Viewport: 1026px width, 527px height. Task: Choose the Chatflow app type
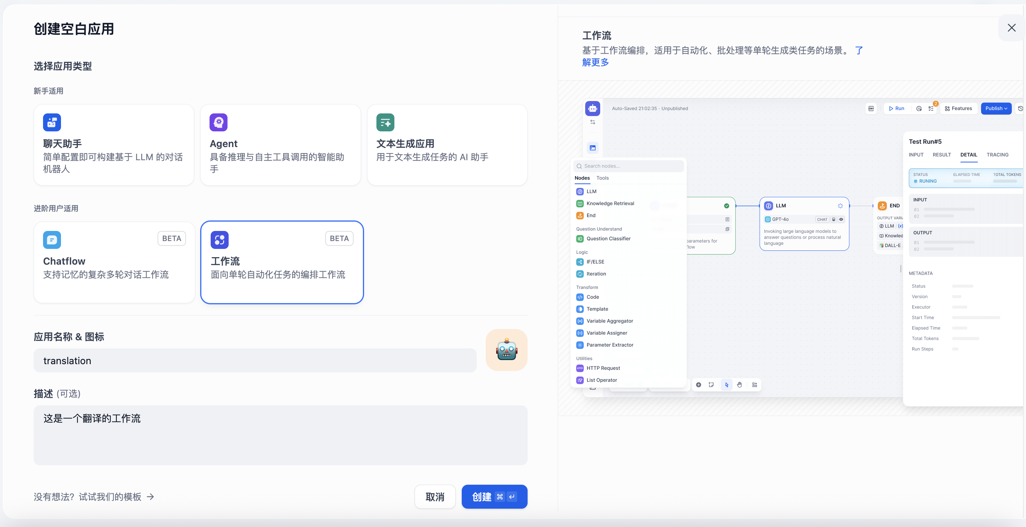pos(114,262)
